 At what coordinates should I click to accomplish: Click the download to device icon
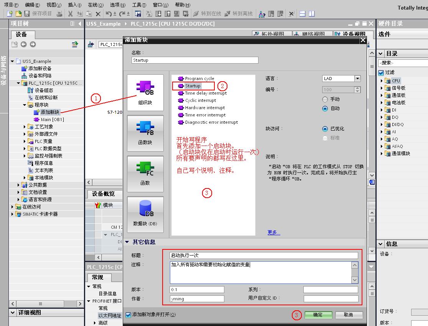[x=158, y=14]
